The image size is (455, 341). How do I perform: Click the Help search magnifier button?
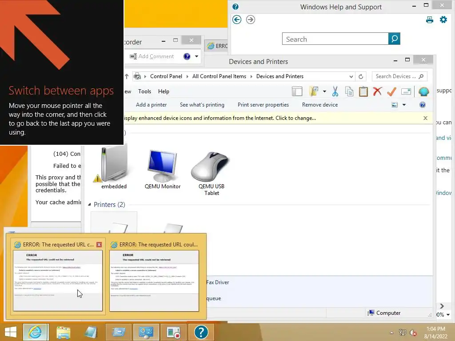pos(394,39)
